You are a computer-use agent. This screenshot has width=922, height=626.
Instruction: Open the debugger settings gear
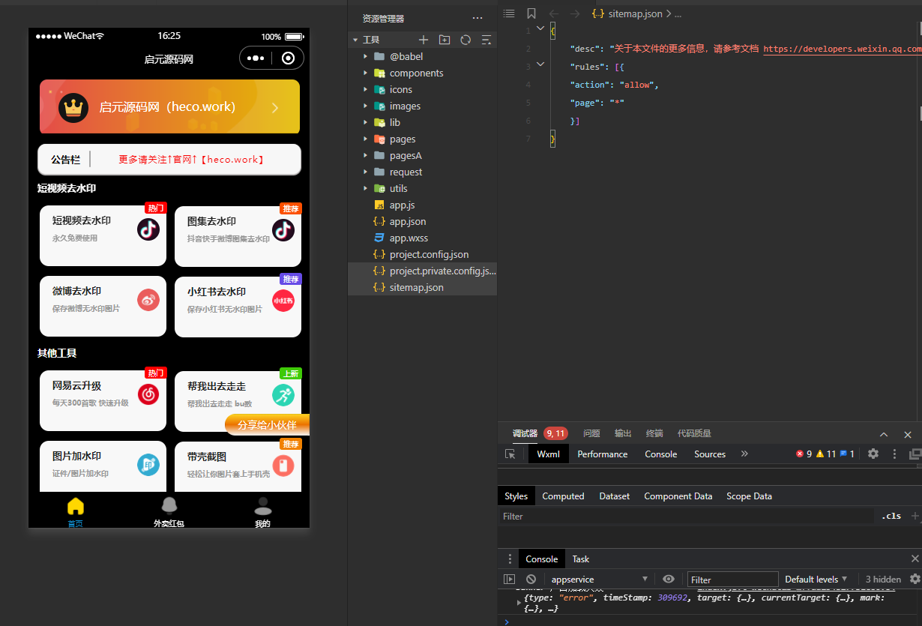click(x=873, y=454)
